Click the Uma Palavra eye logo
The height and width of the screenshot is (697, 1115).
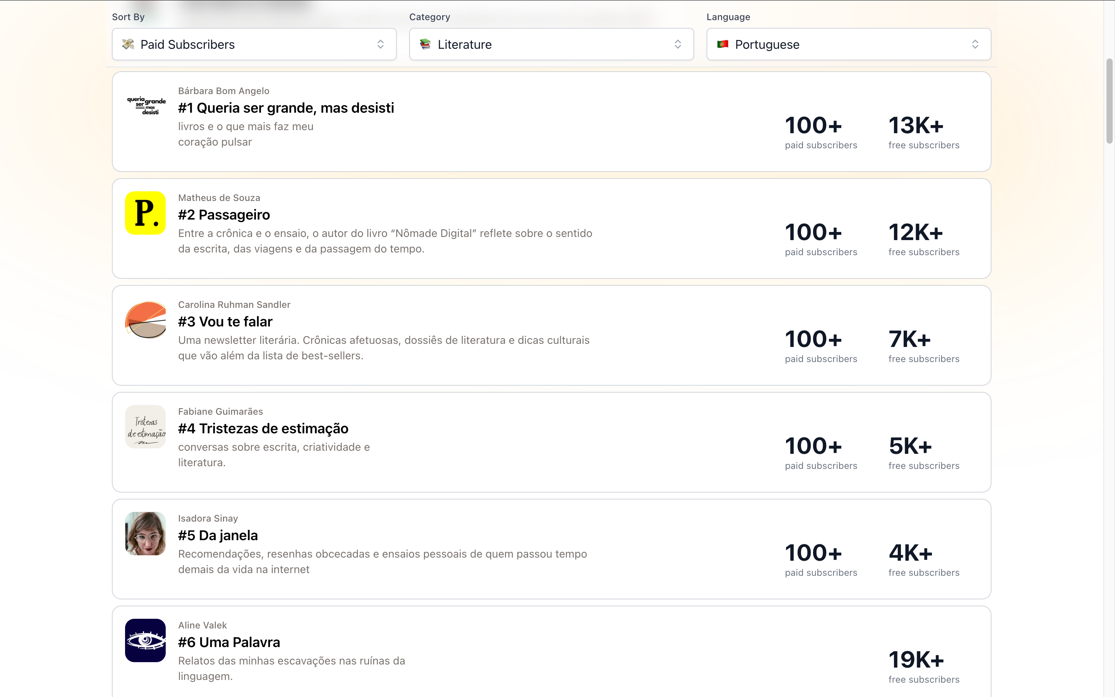point(145,640)
